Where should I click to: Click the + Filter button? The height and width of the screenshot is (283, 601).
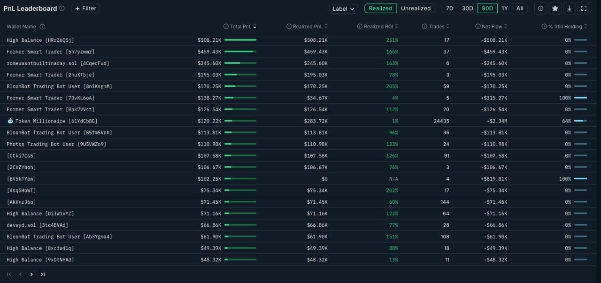(85, 8)
